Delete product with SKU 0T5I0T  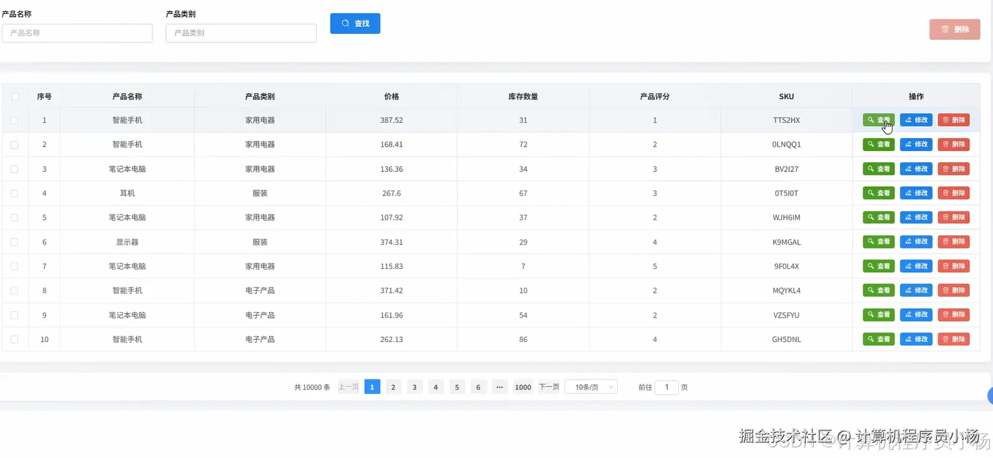954,193
